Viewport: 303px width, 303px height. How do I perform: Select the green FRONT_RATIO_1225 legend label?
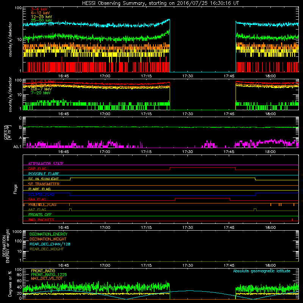pyautogui.click(x=49, y=275)
